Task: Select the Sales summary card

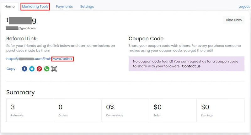Action: click(x=173, y=110)
